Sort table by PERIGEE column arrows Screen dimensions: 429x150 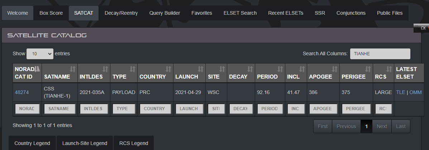point(368,69)
